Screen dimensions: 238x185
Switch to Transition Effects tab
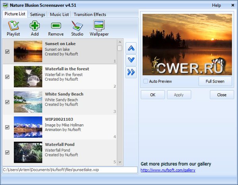coord(89,15)
